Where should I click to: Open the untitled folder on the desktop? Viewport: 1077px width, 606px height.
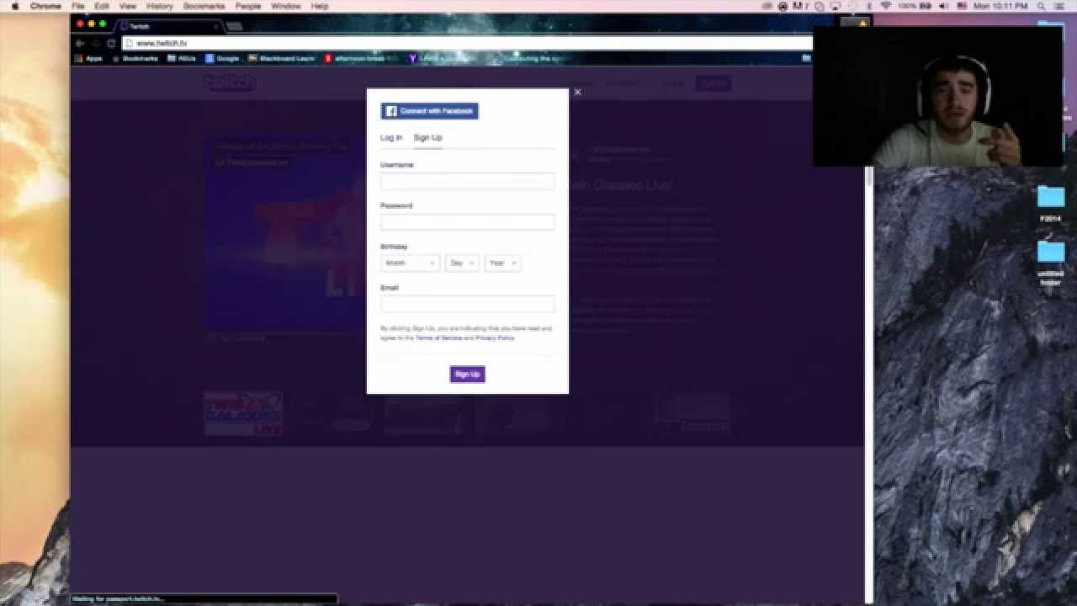(1051, 263)
